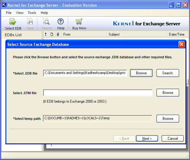Click Search button next to EDB Browse
Screen dimensions: 190x160
point(168,73)
